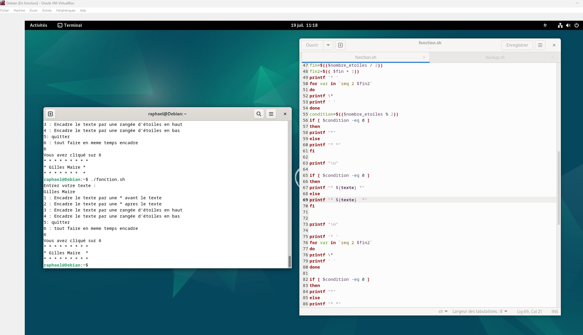Image resolution: width=583 pixels, height=335 pixels.
Task: Click the network status tray icon
Action: 560,25
